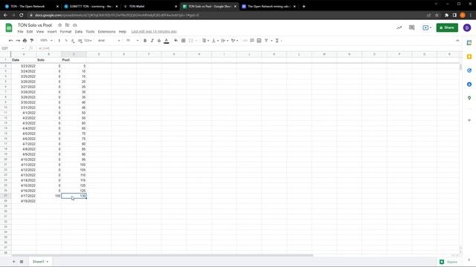Open Google Tasks in side panel
The image size is (476, 267).
click(x=469, y=70)
